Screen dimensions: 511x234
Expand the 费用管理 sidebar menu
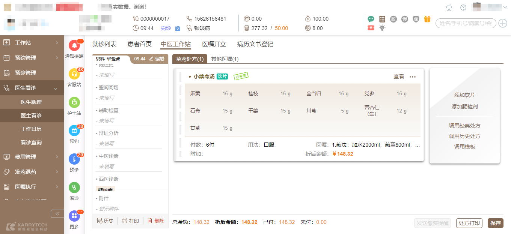[x=32, y=157]
